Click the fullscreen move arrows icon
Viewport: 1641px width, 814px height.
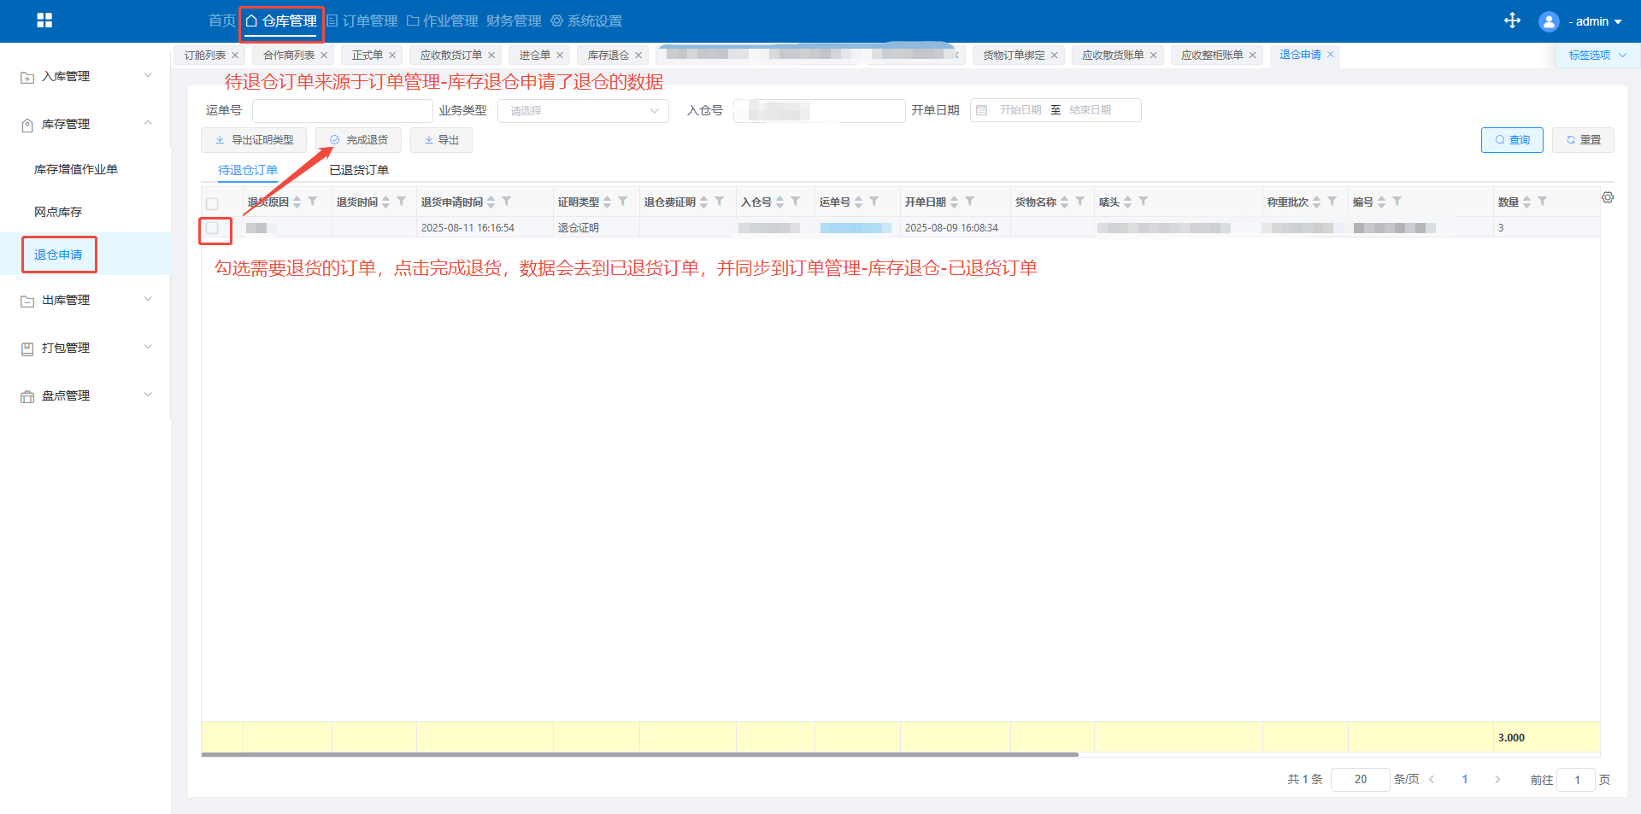click(x=1512, y=20)
